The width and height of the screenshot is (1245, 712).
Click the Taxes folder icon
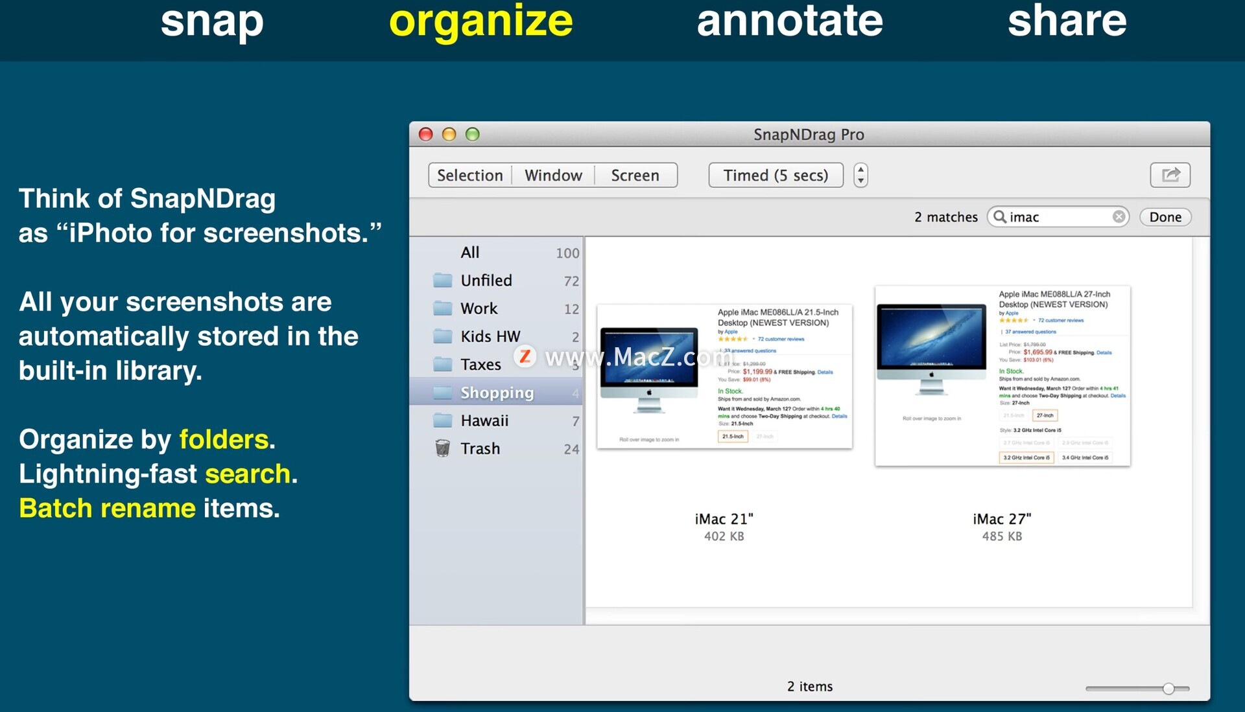click(x=443, y=364)
